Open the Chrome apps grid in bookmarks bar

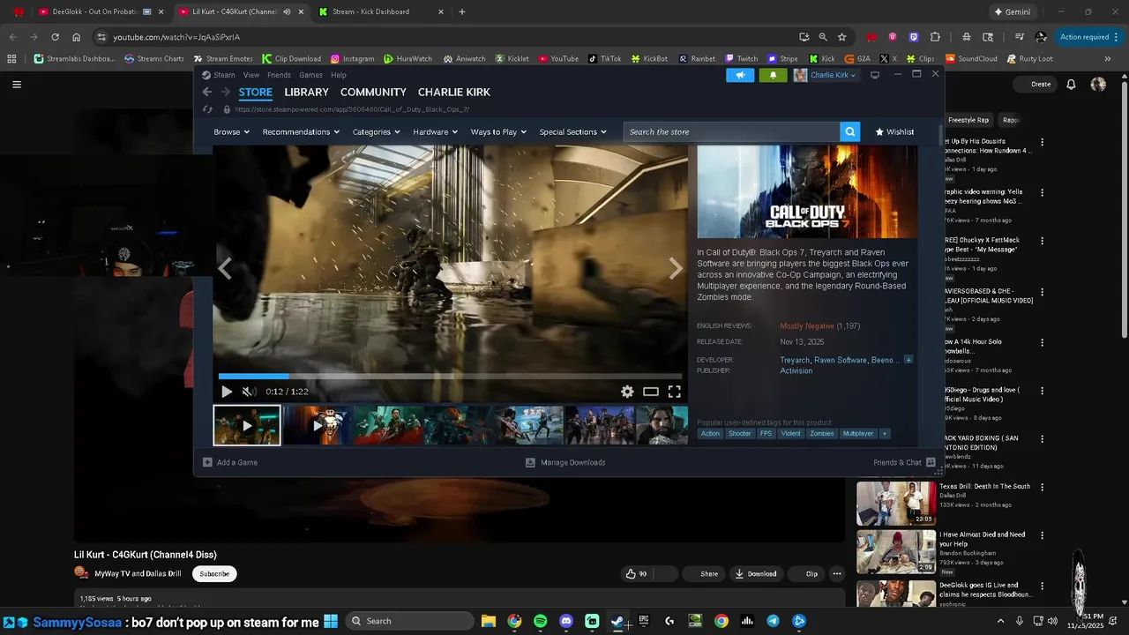point(11,59)
